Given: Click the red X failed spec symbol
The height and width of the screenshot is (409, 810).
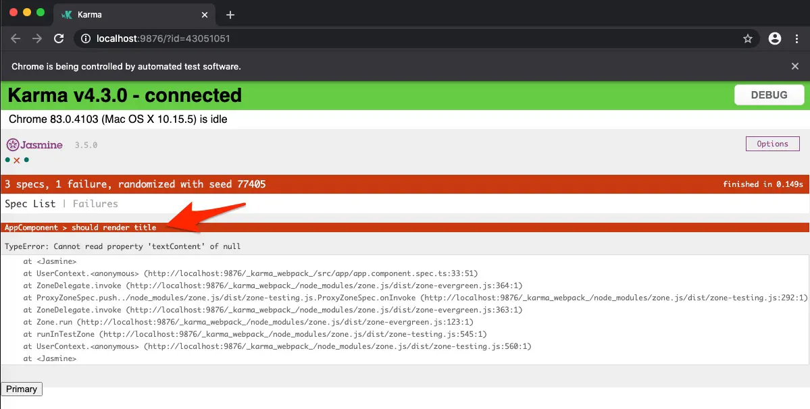Looking at the screenshot, I should pyautogui.click(x=17, y=160).
